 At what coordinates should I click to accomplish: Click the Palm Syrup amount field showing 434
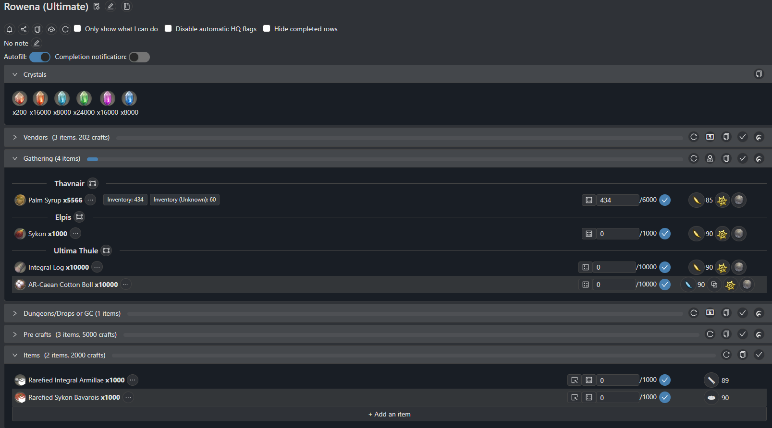[x=618, y=200]
